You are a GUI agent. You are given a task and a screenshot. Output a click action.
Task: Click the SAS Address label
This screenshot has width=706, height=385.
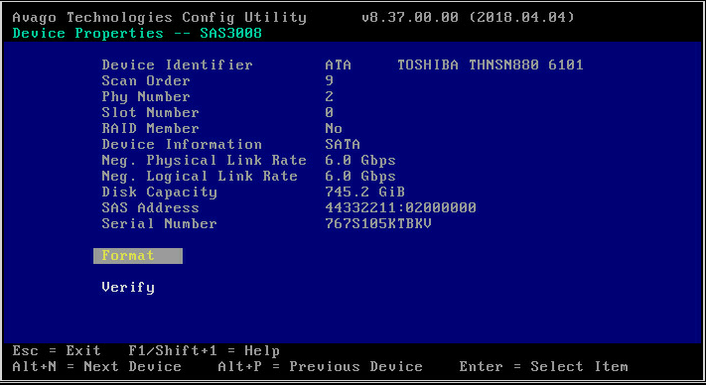click(150, 207)
